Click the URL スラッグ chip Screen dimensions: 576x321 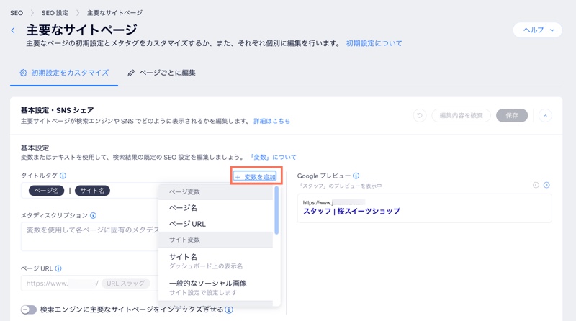tap(125, 283)
